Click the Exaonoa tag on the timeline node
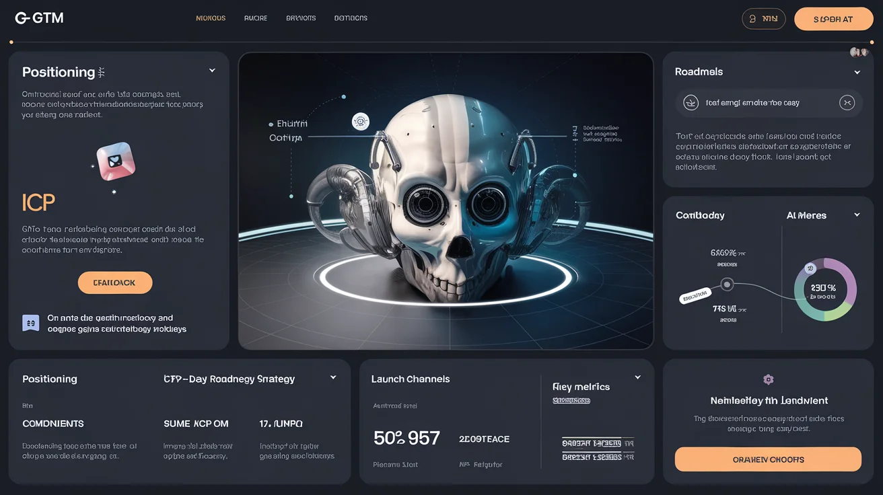 (695, 295)
